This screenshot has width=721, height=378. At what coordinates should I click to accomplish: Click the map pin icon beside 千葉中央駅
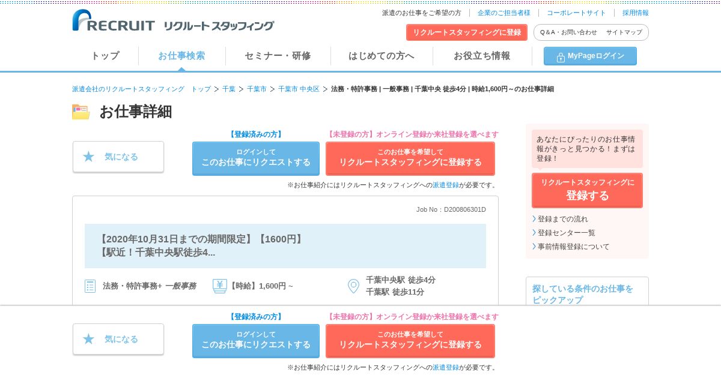tap(354, 286)
